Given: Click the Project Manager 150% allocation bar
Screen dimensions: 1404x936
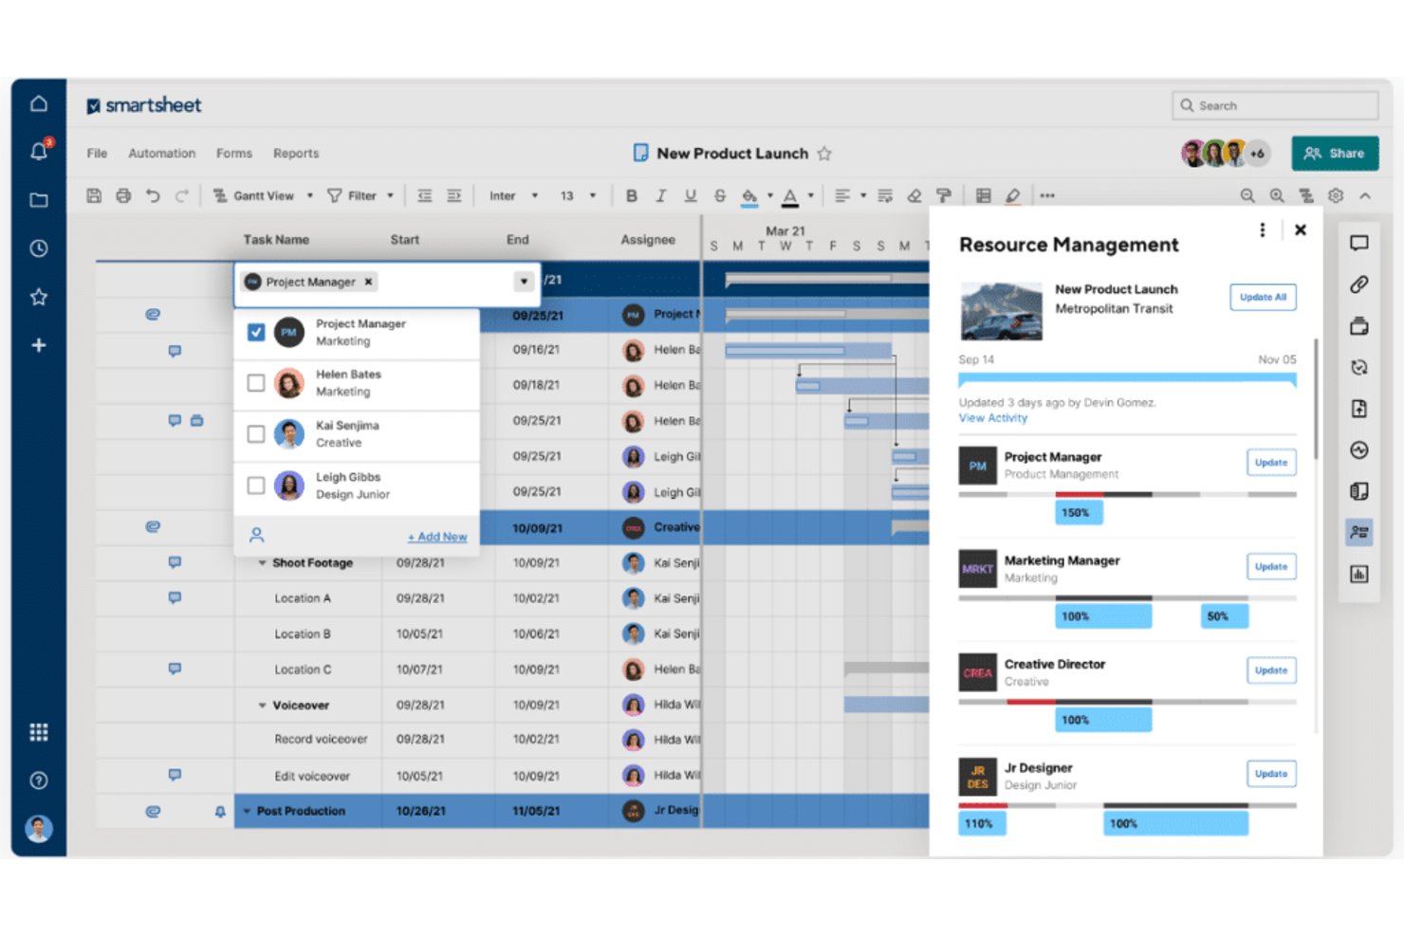Looking at the screenshot, I should click(1079, 512).
